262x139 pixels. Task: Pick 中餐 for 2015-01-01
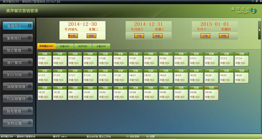(x=206, y=36)
